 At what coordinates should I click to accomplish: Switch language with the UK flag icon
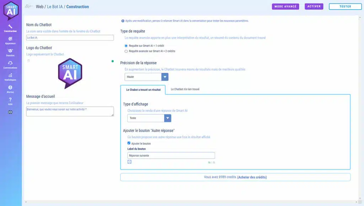[10, 112]
